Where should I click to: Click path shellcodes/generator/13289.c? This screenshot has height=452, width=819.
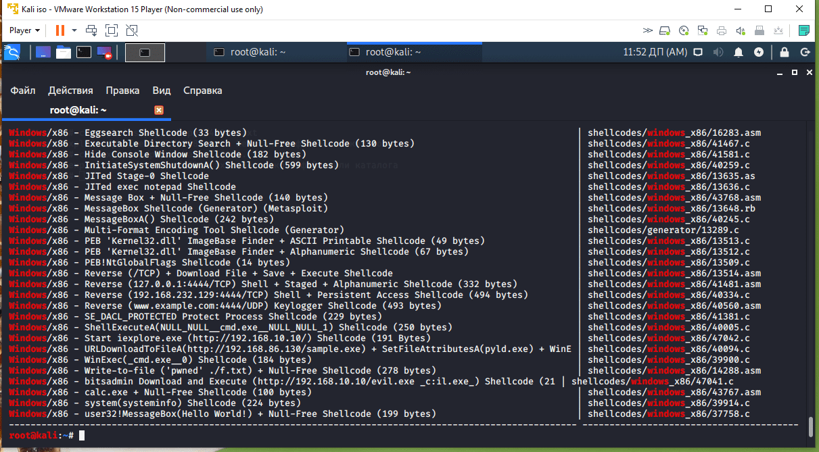[x=663, y=230]
